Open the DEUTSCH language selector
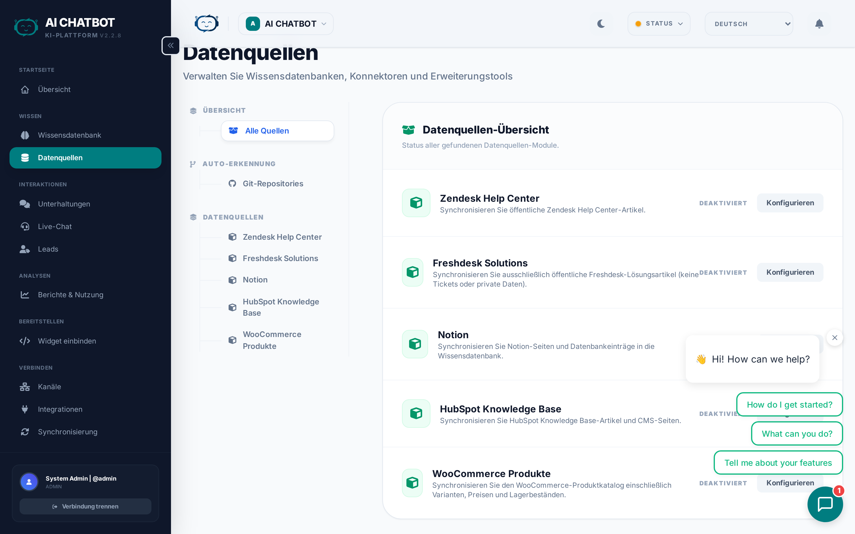Screen dimensions: 855x534 click(x=749, y=24)
